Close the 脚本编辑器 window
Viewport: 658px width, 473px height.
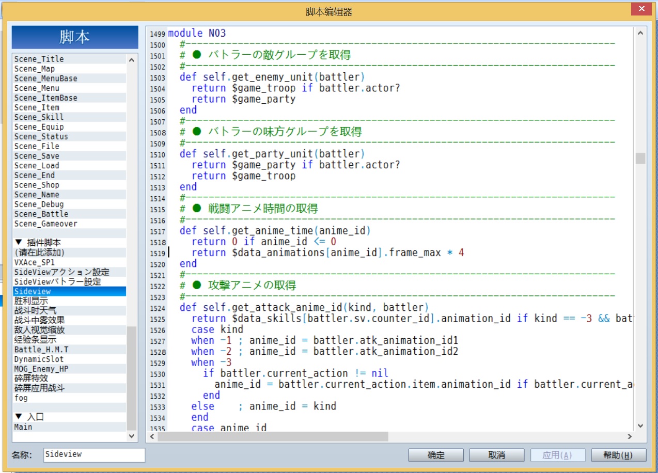(x=641, y=9)
